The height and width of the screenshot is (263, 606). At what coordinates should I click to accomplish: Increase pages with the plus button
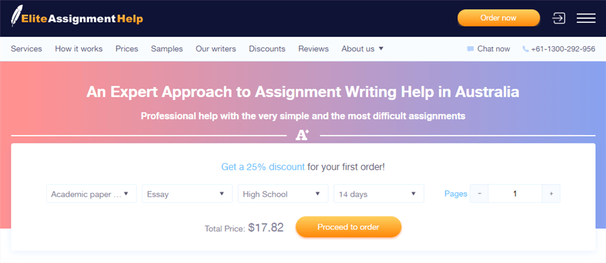(x=551, y=194)
